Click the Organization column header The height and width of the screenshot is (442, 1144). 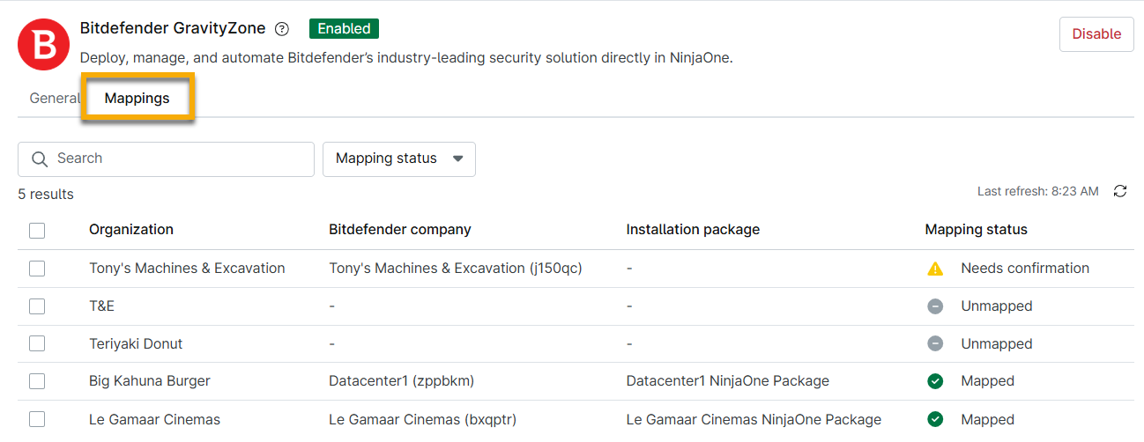pyautogui.click(x=131, y=230)
